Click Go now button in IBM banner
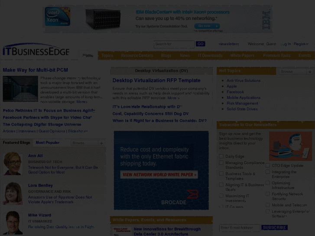 (x=207, y=26)
